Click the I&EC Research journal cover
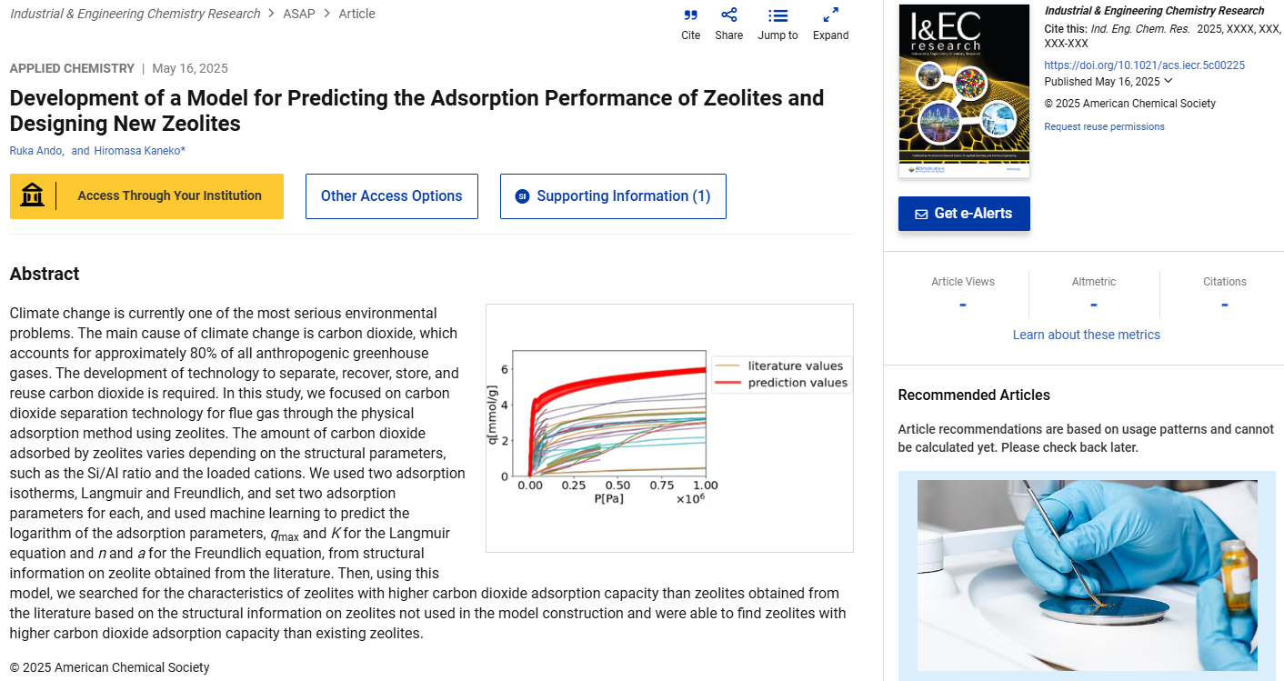 964,91
